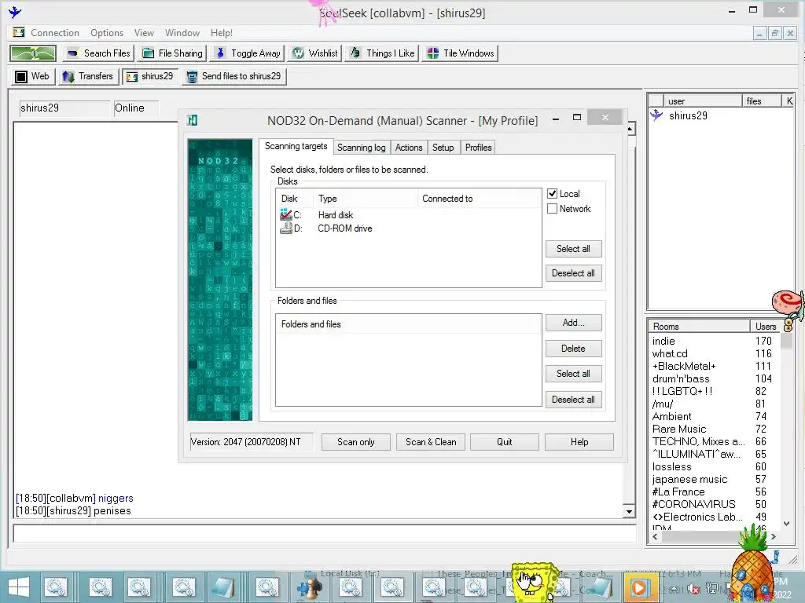Click Deselect all in Folders and files
The width and height of the screenshot is (805, 603).
point(573,400)
